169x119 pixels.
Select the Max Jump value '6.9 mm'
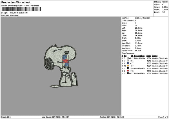point(138,48)
